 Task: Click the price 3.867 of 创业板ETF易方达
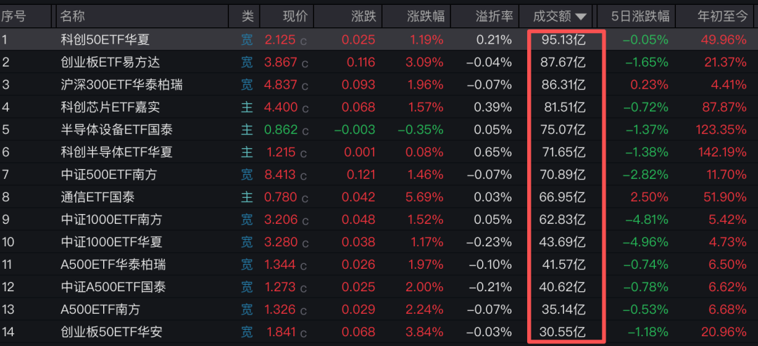[280, 62]
